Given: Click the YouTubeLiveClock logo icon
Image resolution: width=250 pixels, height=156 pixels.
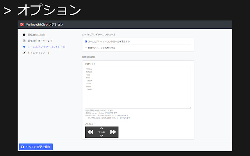Looking at the screenshot, I should [x=22, y=25].
